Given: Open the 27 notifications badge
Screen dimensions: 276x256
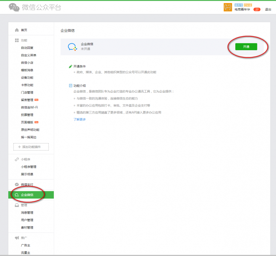Looking at the screenshot, I should (257, 10).
